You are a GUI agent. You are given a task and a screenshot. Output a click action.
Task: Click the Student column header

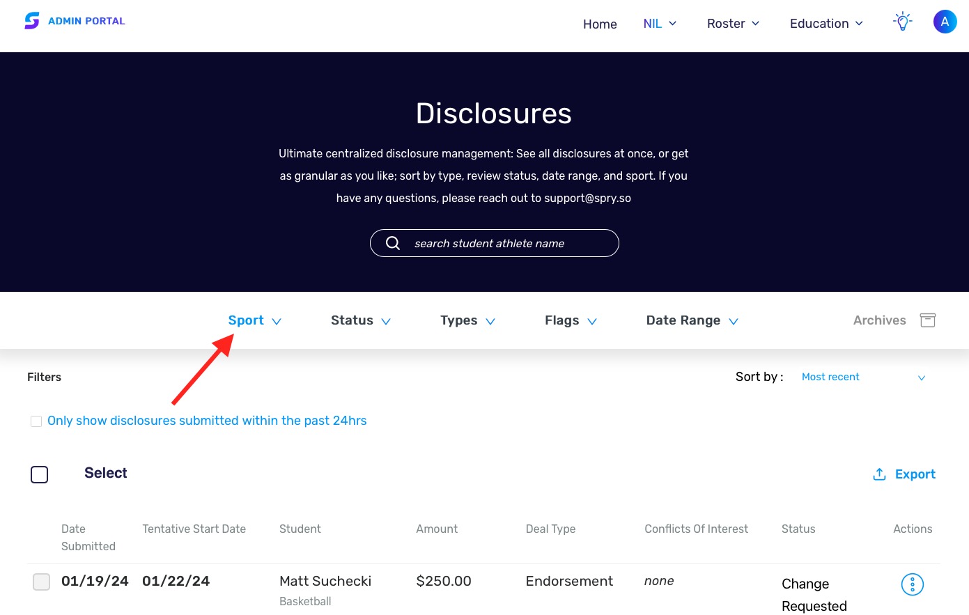[x=300, y=529]
